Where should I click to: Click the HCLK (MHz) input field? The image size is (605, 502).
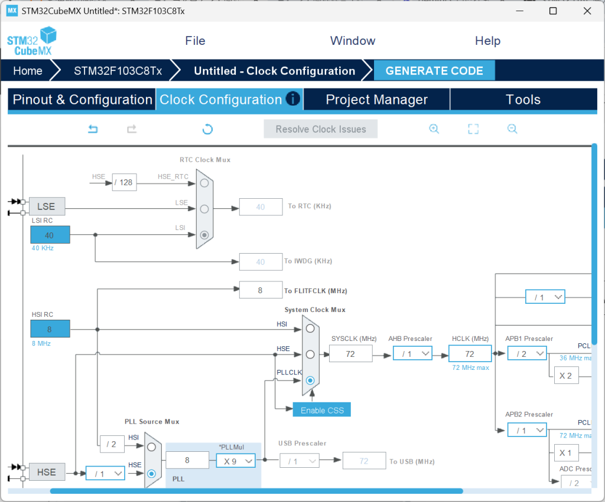470,354
